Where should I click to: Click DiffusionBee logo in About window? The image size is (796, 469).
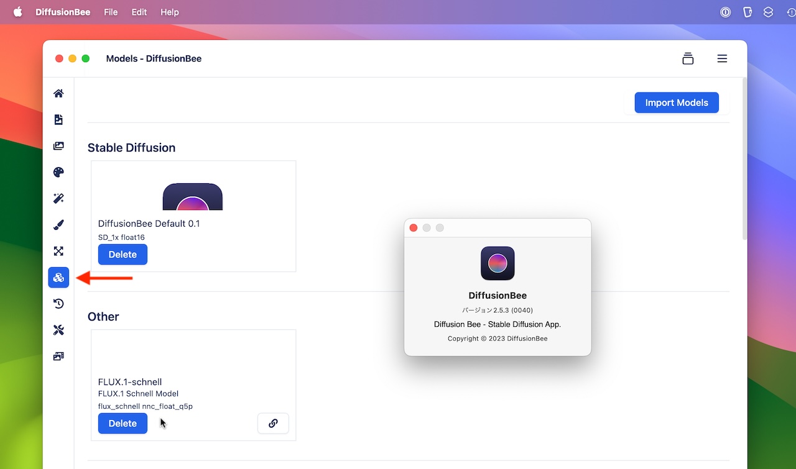point(497,263)
